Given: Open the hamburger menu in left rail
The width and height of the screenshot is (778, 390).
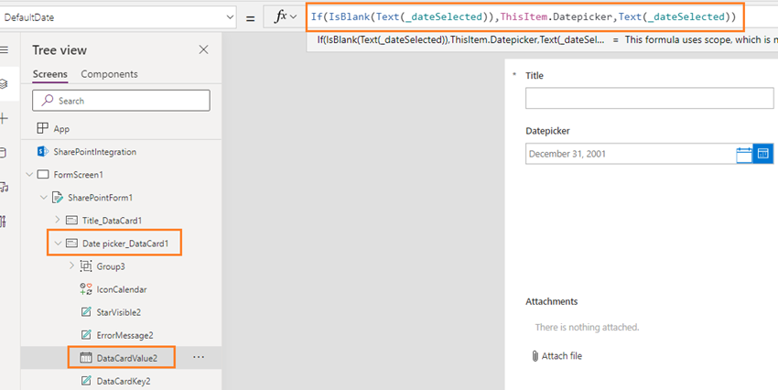Looking at the screenshot, I should pos(4,49).
